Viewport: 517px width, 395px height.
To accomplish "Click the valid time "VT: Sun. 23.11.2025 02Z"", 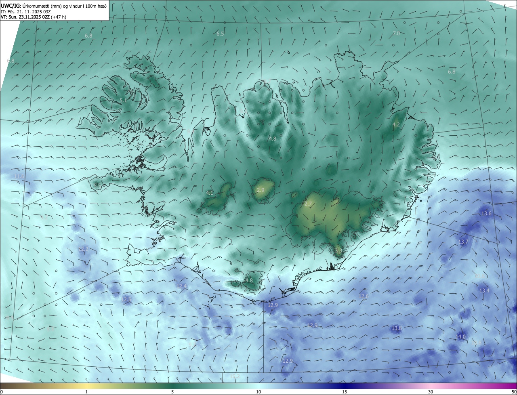I will click(x=25, y=17).
